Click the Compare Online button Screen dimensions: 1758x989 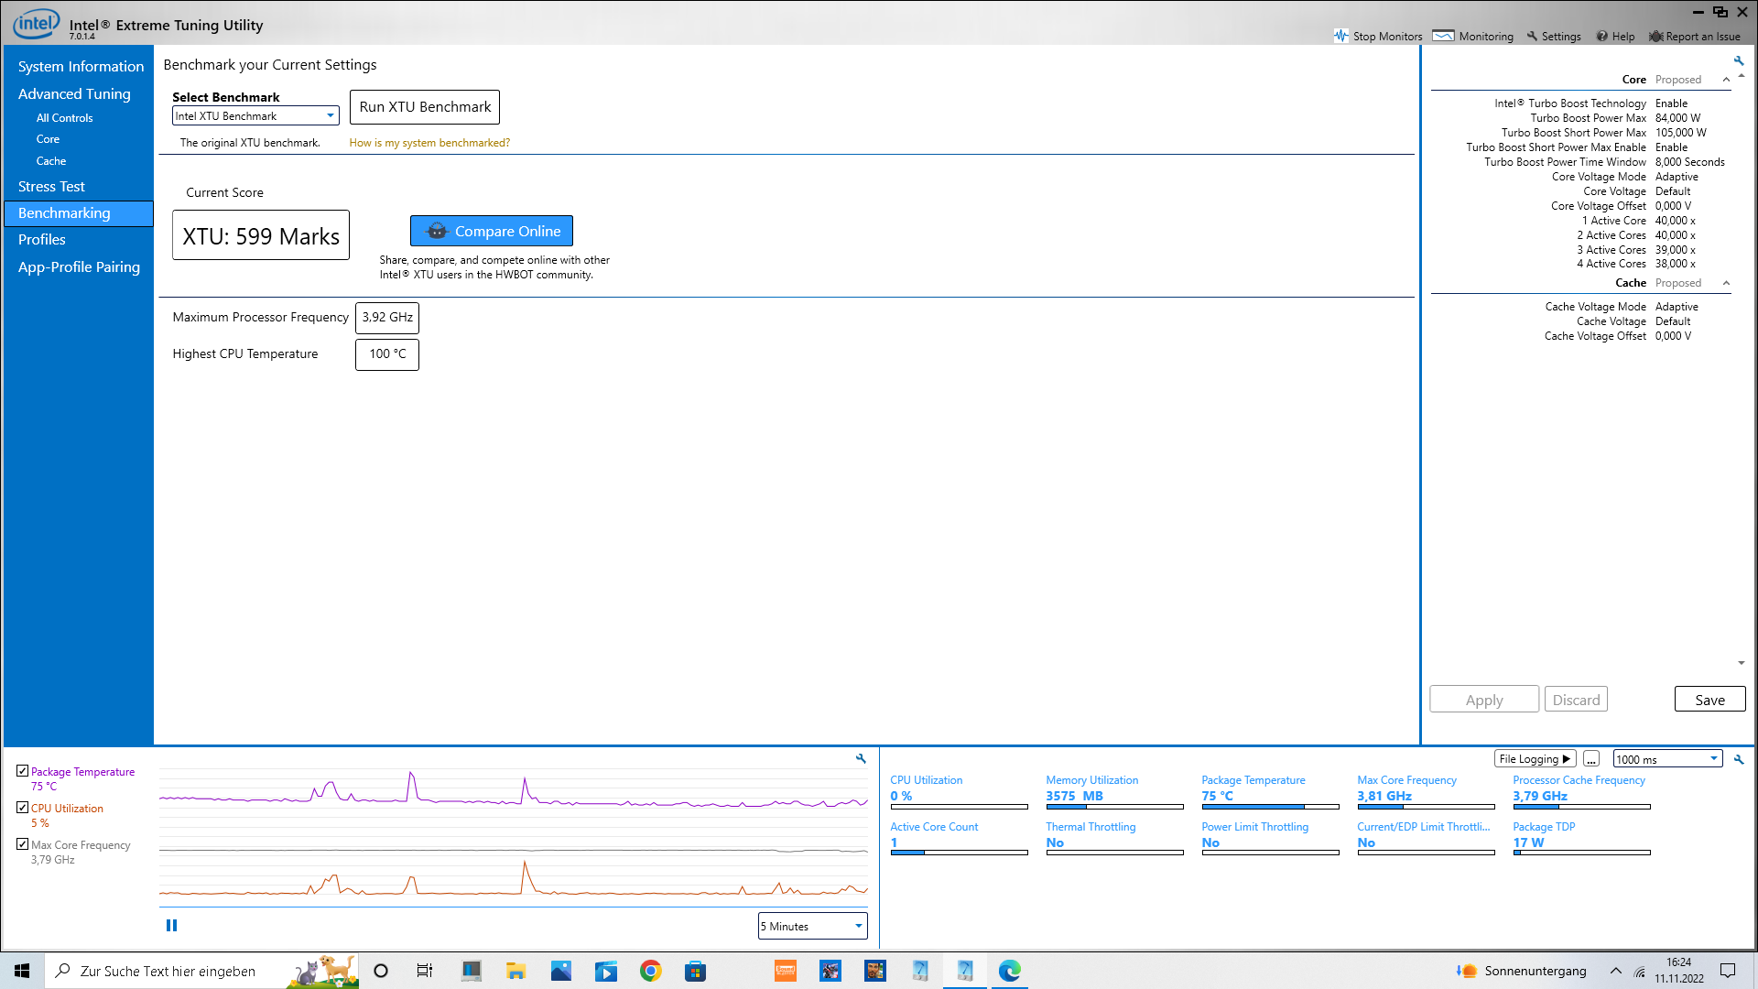(x=492, y=231)
